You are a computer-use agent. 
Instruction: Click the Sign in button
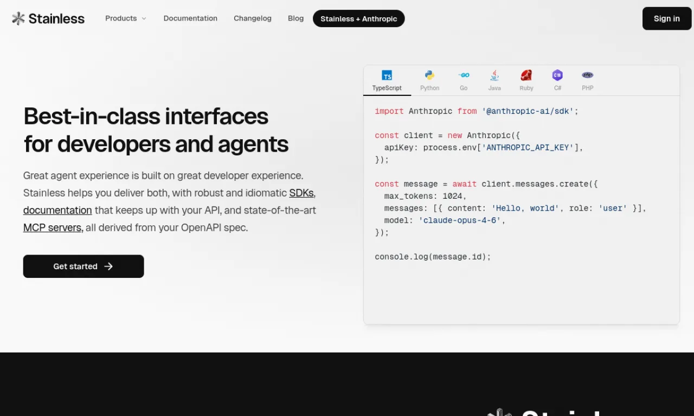click(667, 18)
